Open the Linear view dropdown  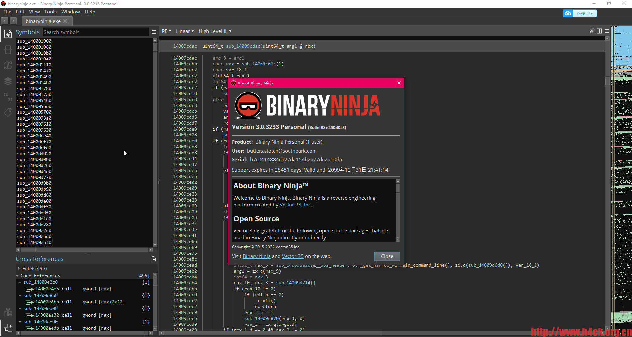click(x=184, y=31)
